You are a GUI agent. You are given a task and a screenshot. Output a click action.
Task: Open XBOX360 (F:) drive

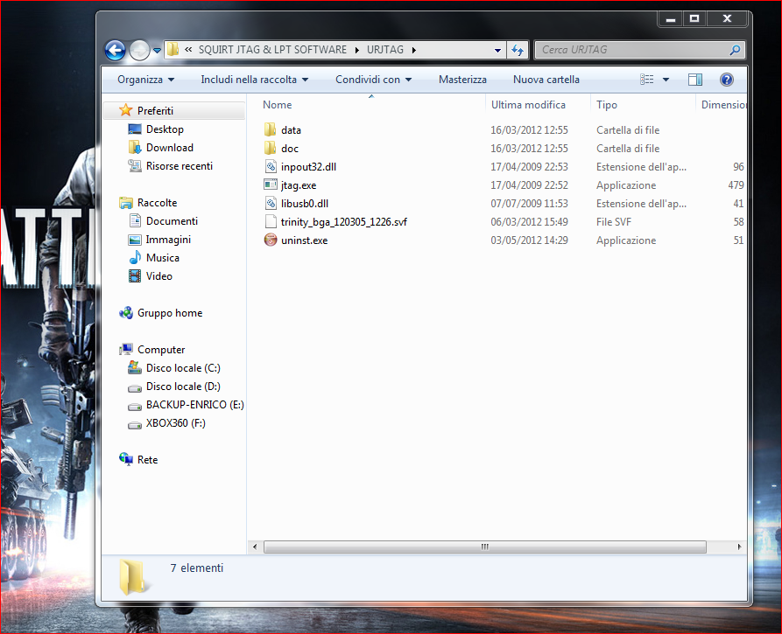pyautogui.click(x=175, y=423)
